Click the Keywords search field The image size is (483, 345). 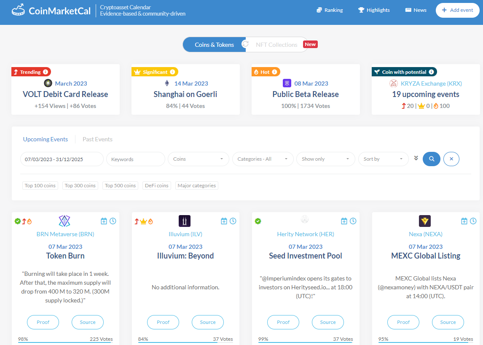click(136, 159)
